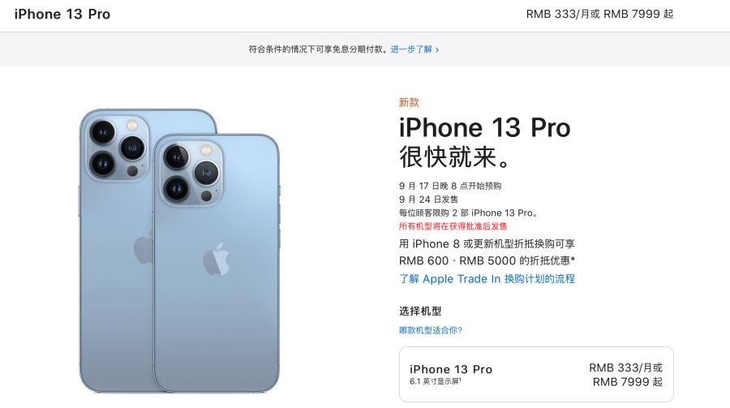The width and height of the screenshot is (730, 408).
Task: Click the Apple logo on the front phone
Action: [x=217, y=259]
